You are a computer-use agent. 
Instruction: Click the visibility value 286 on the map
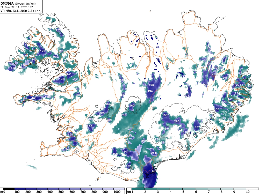(x=62, y=51)
